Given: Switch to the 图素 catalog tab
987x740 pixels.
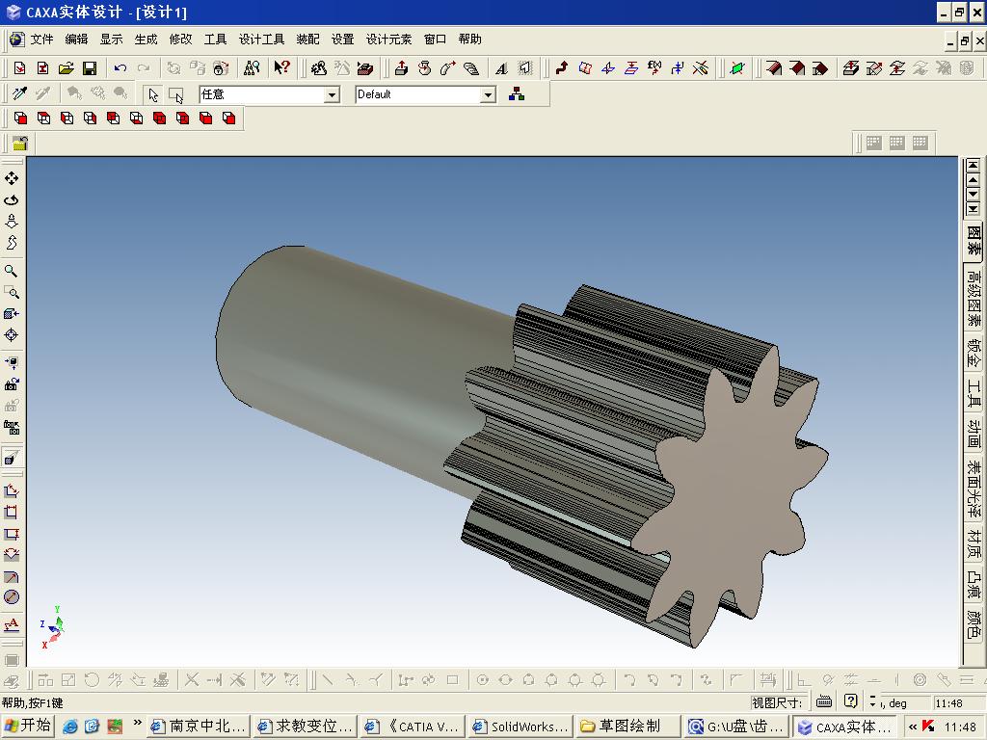Looking at the screenshot, I should tap(974, 241).
